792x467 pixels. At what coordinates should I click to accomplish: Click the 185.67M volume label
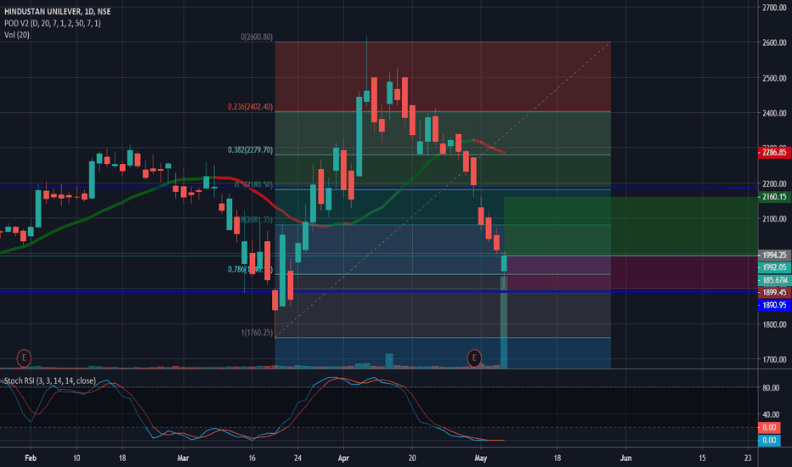click(774, 279)
